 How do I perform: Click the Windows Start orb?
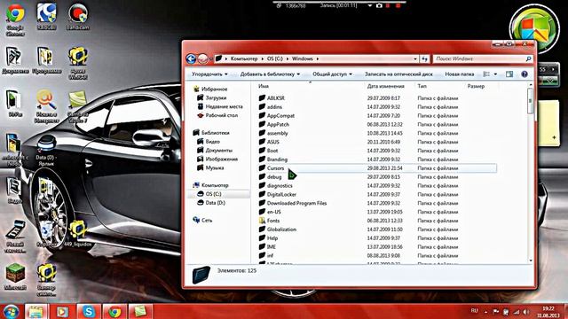pyautogui.click(x=11, y=311)
